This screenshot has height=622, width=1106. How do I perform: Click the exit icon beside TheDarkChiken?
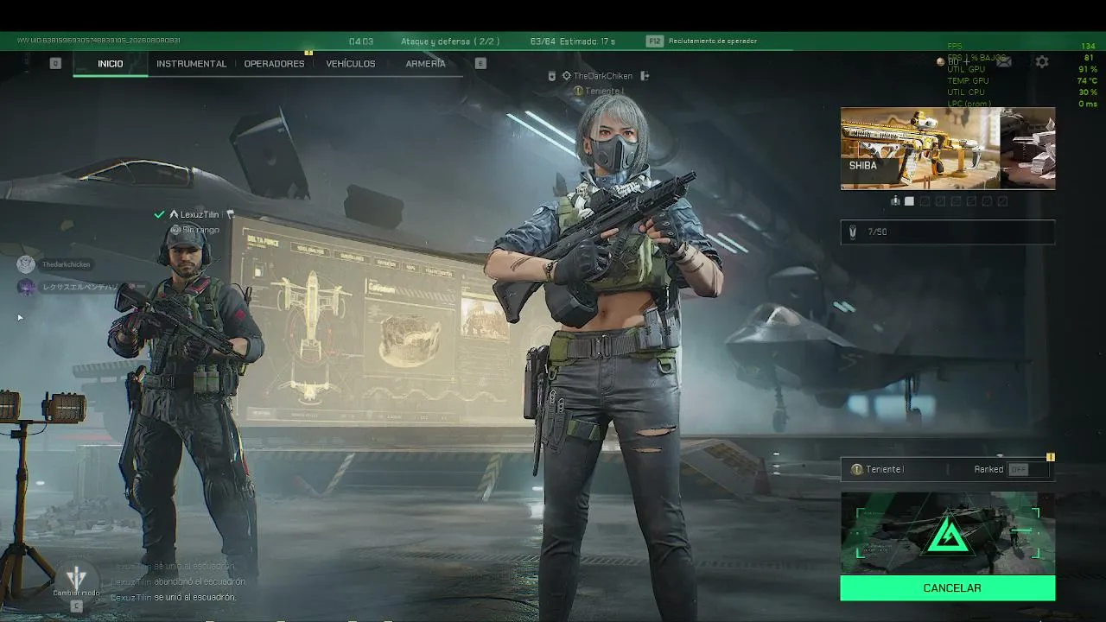[645, 76]
